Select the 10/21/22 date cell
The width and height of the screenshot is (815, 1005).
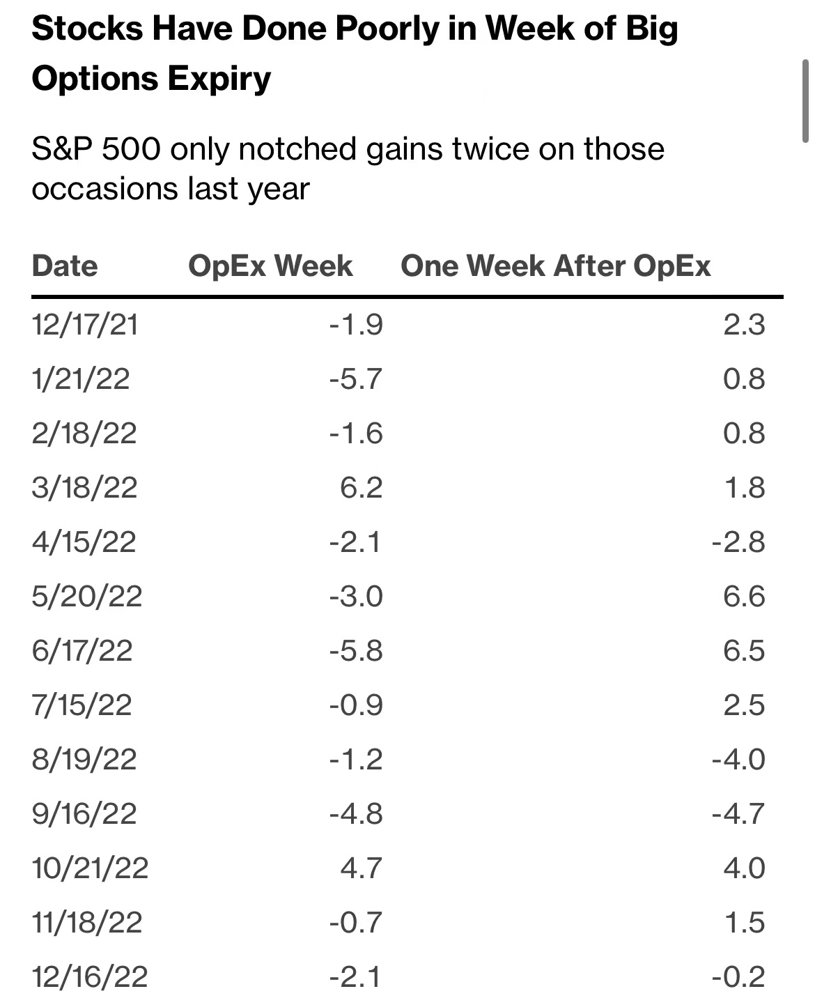[x=90, y=868]
